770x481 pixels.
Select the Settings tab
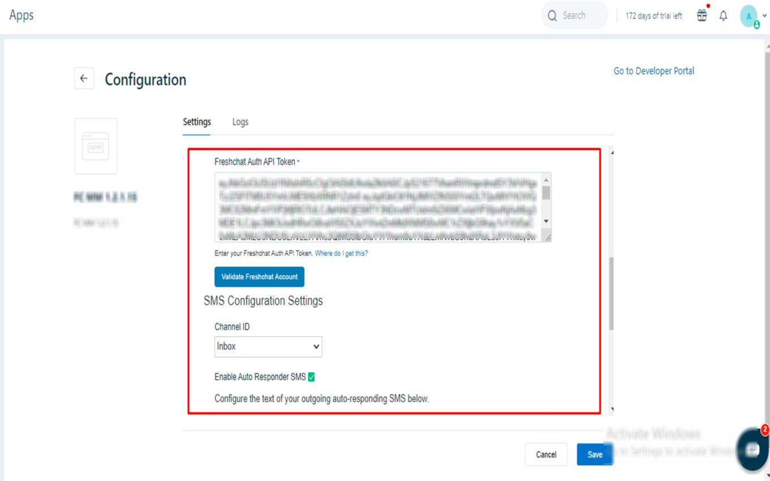[x=196, y=122]
